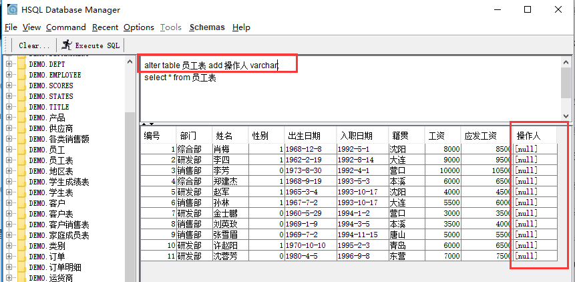Select the DEMO.客户表 folder icon
This screenshot has width=575, height=282.
coord(22,214)
